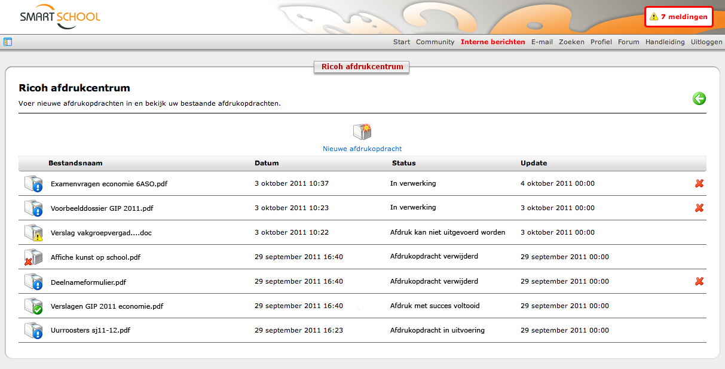Click status 'Afdruk kan niet uitgevoerd worden'
This screenshot has height=369, width=725.
[448, 232]
